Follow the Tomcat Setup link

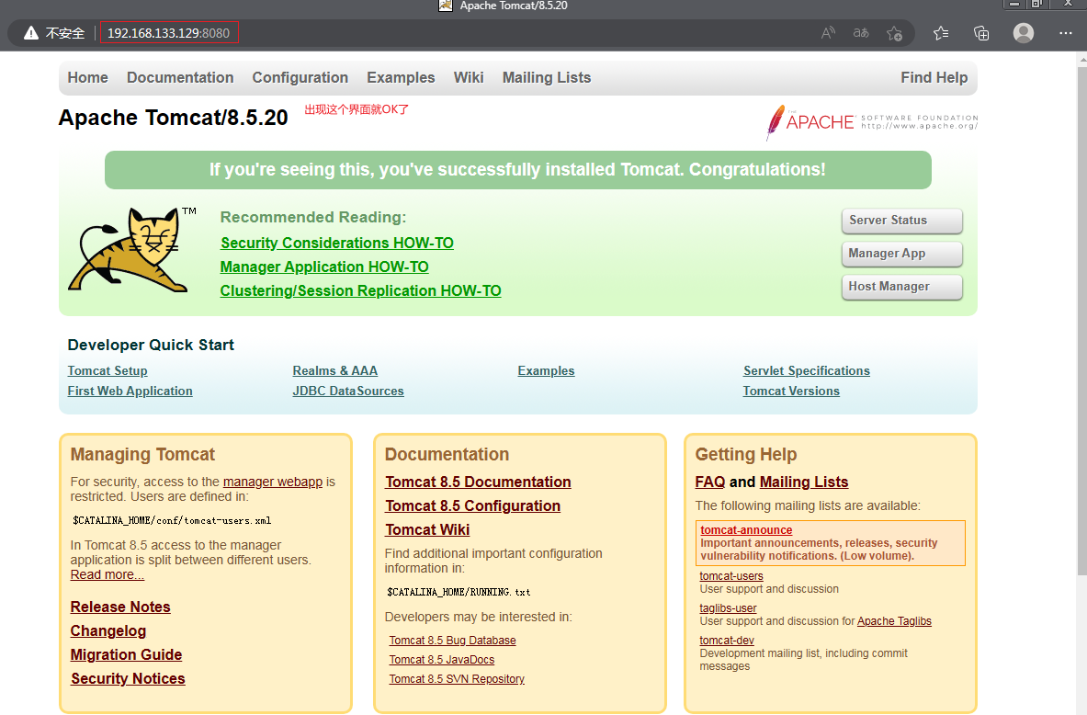point(108,371)
